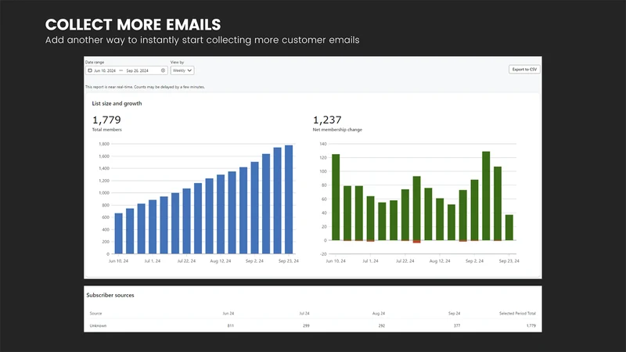Click the Jul 22, 24 label under green chart
The height and width of the screenshot is (352, 626).
point(405,261)
